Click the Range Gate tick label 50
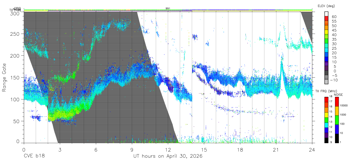The height and width of the screenshot is (162, 351). pos(16,121)
